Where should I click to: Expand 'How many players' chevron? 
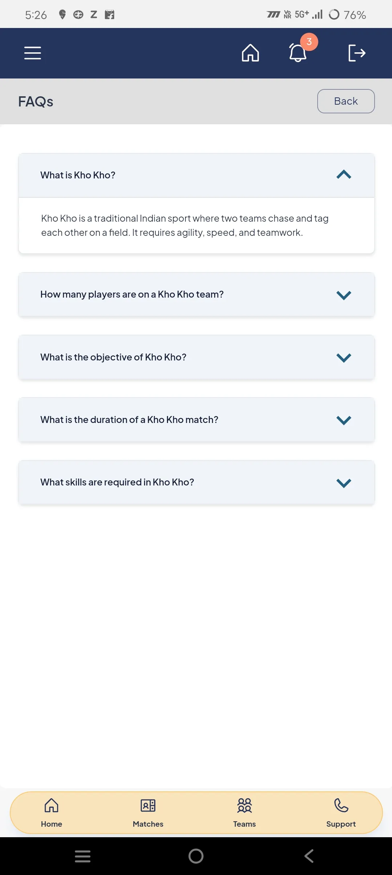tap(344, 295)
